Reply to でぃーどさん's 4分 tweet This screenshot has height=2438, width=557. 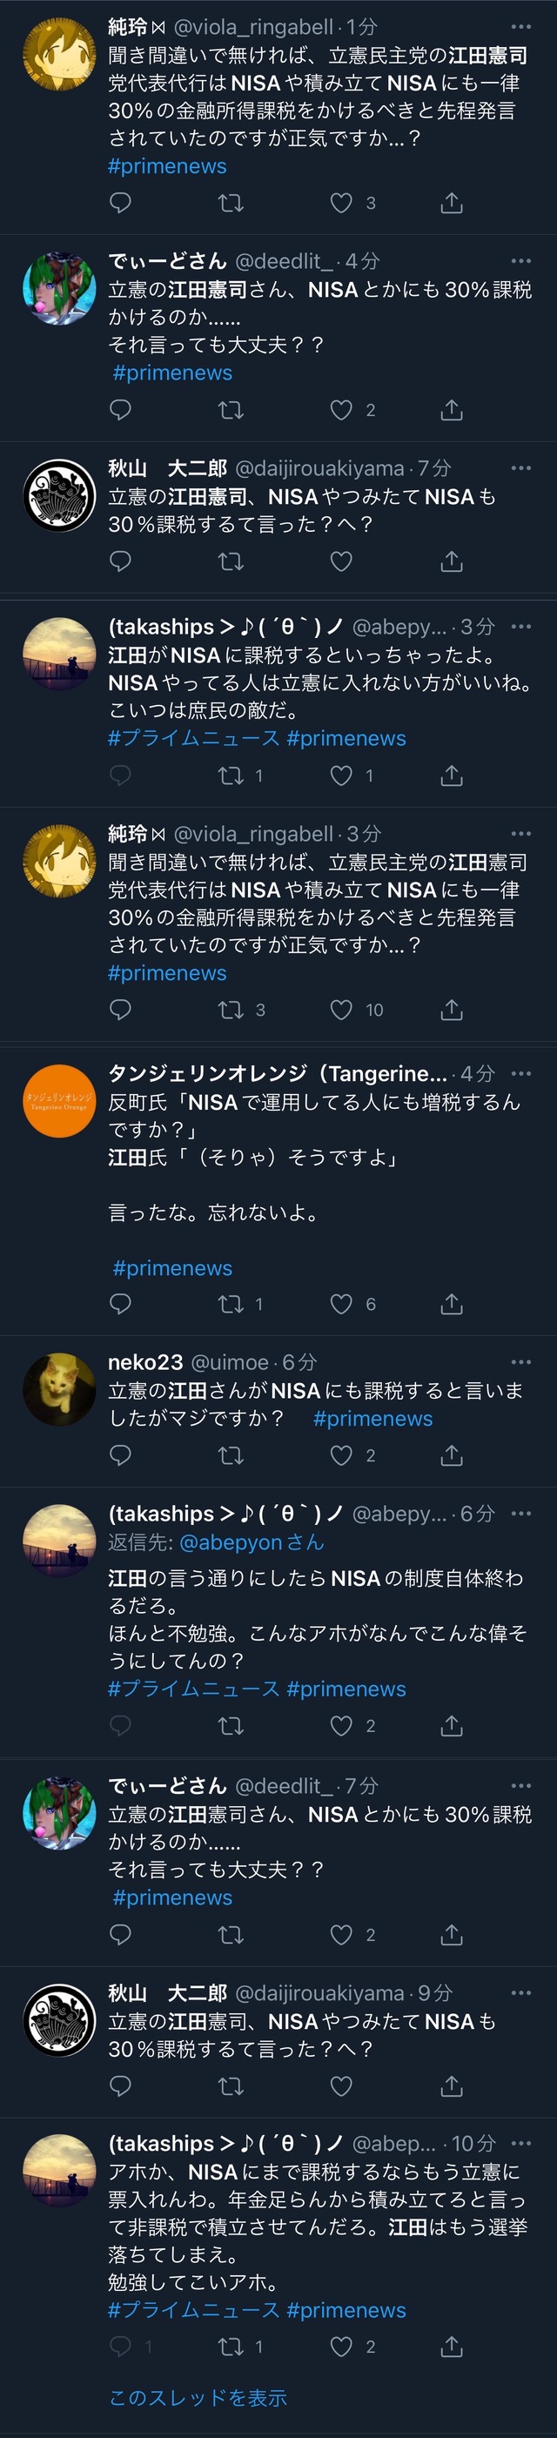(x=120, y=410)
